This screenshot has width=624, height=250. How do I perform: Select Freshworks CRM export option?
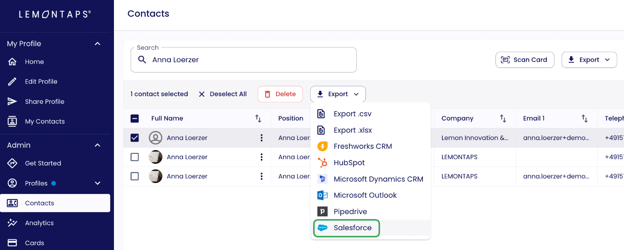(x=370, y=146)
